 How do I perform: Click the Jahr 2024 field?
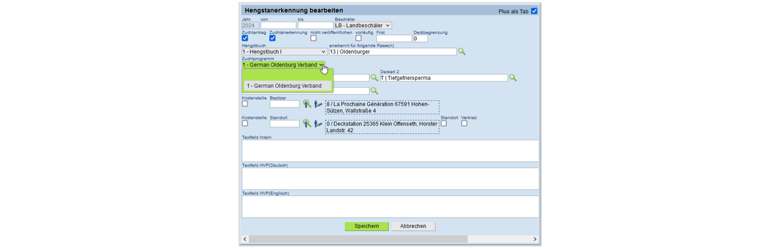pyautogui.click(x=250, y=26)
